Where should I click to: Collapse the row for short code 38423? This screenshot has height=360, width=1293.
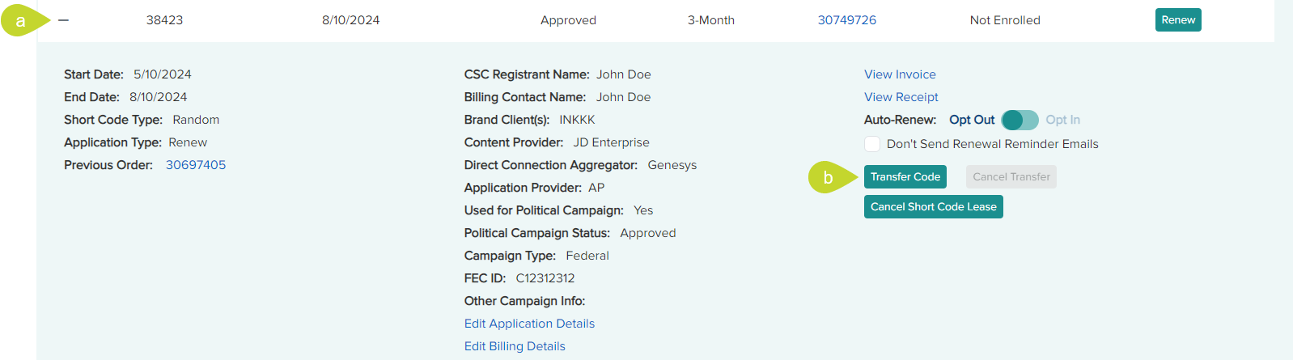(64, 20)
